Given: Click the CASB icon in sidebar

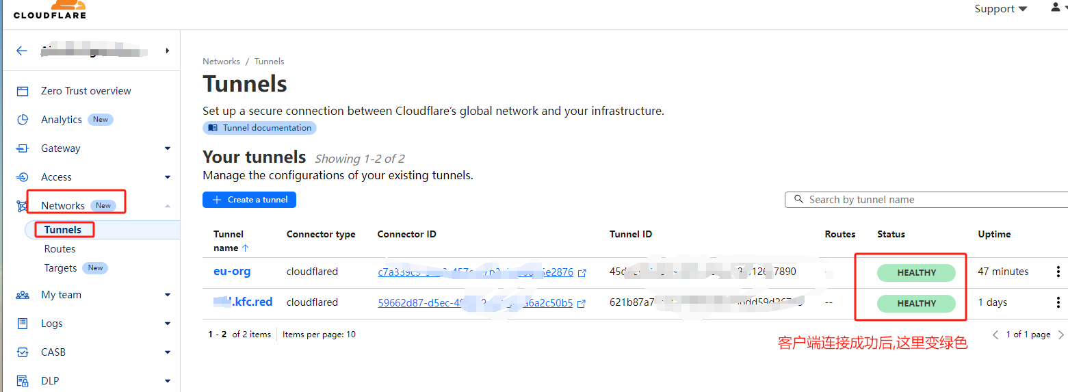Looking at the screenshot, I should (23, 352).
